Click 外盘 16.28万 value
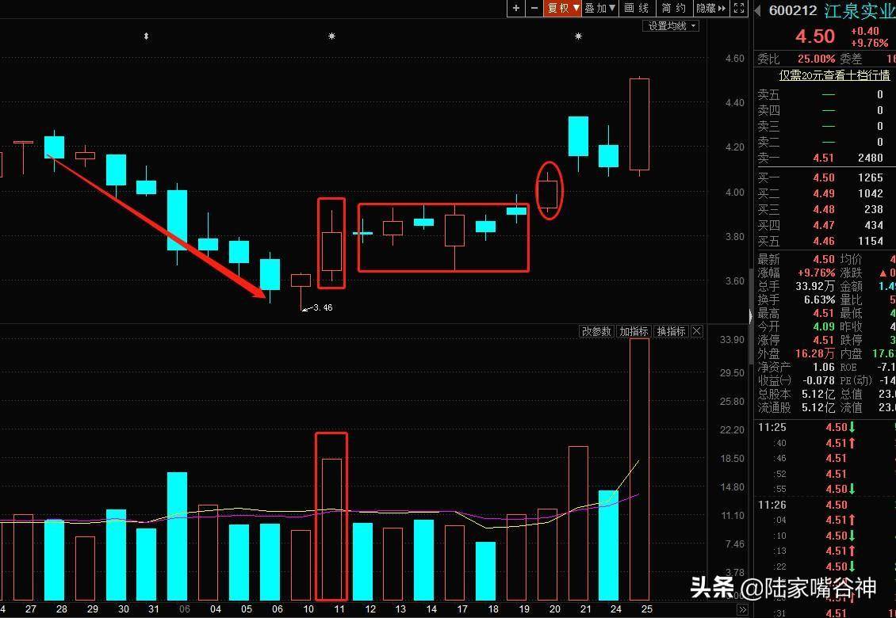This screenshot has height=618, width=896. [x=815, y=353]
